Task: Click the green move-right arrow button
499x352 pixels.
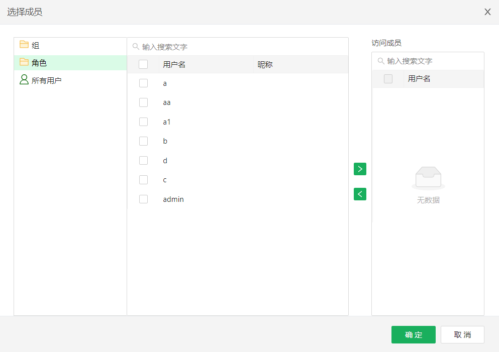Action: 360,169
